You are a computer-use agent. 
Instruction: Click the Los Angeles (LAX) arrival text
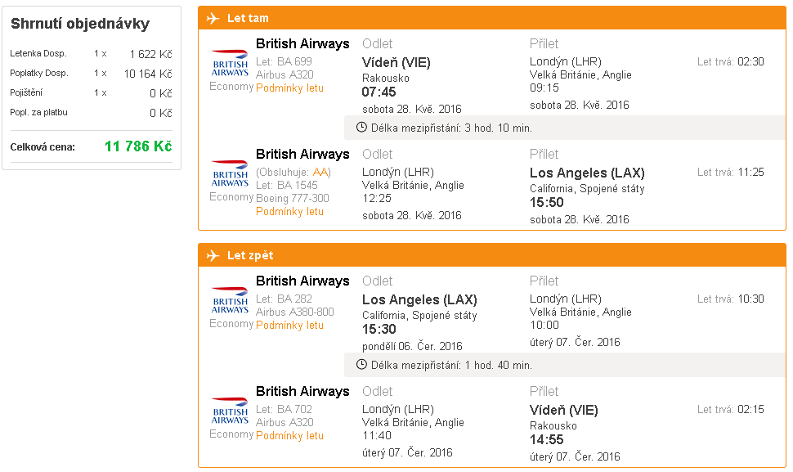587,173
